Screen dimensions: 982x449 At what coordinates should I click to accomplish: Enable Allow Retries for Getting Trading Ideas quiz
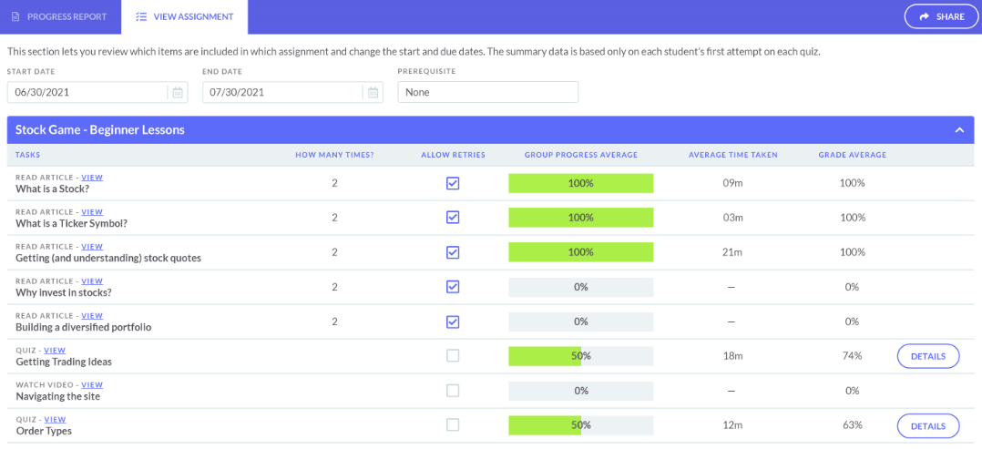tap(453, 356)
